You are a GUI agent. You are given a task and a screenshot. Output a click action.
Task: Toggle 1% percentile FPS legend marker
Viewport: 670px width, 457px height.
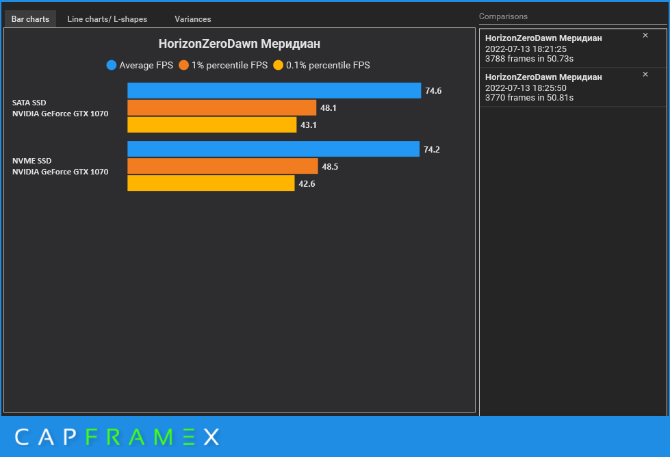[183, 66]
